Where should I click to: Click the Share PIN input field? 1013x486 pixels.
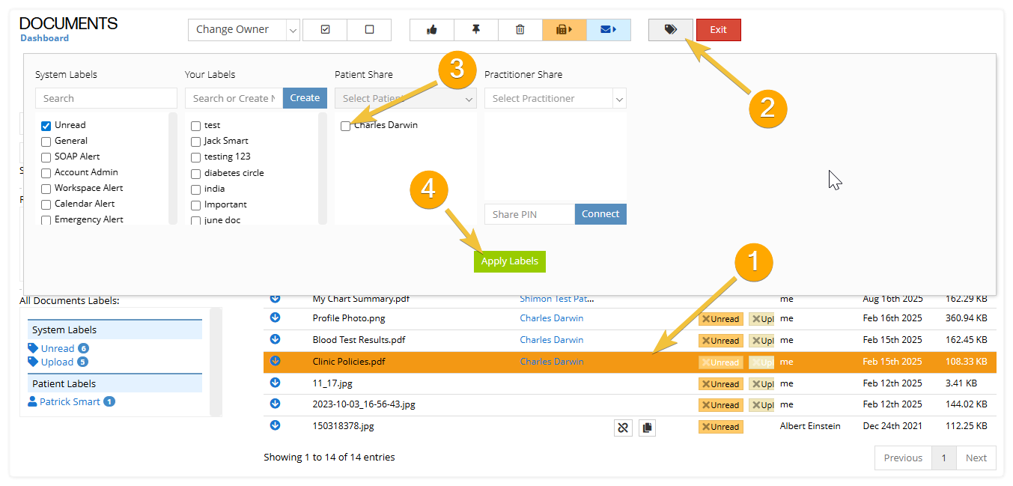point(529,214)
